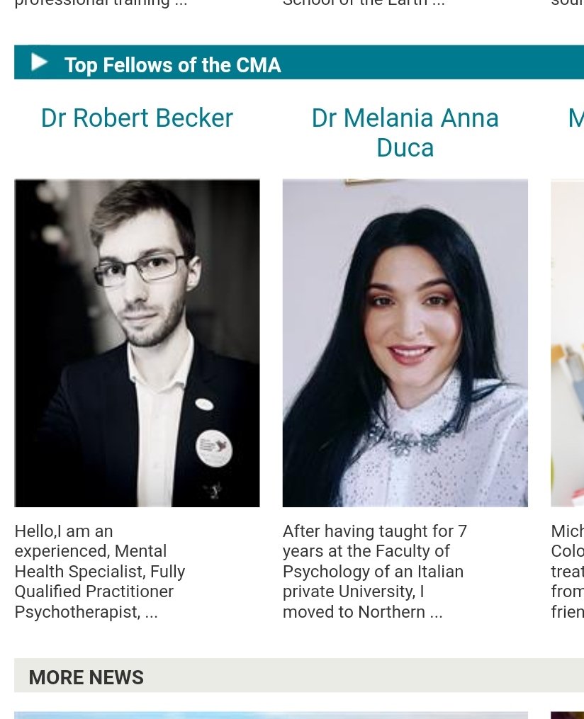Image resolution: width=584 pixels, height=719 pixels.
Task: Read Robert Becker's Mental Health Specialist bio
Action: coord(100,572)
